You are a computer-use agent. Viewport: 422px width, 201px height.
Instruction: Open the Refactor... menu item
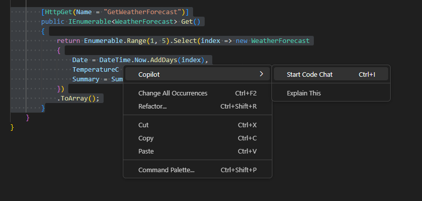pos(198,106)
